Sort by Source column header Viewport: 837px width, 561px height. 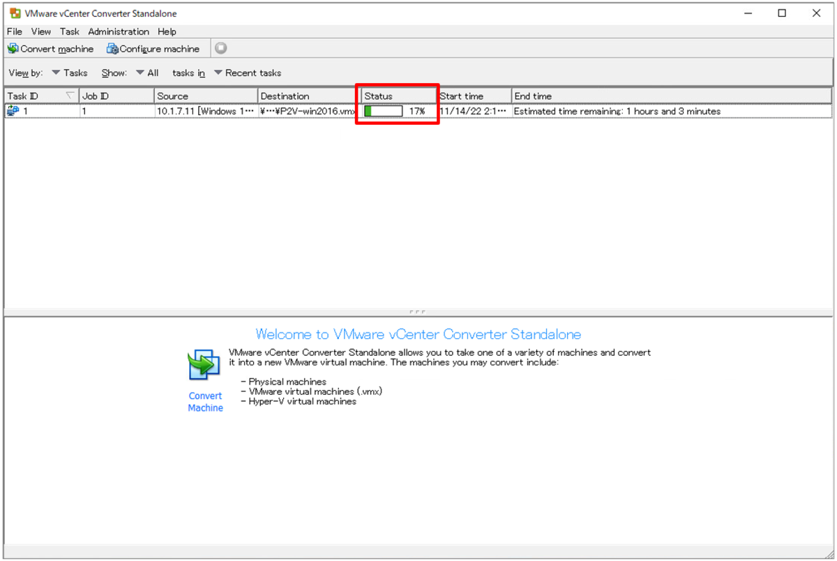point(206,96)
